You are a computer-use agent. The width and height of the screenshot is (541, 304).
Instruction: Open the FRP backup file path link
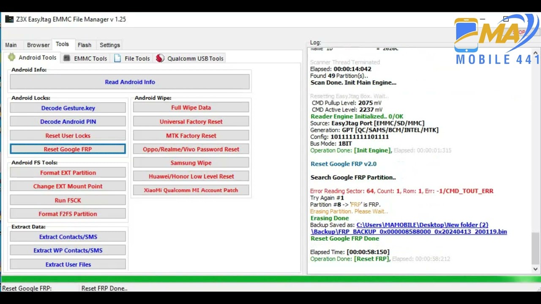pos(408,228)
